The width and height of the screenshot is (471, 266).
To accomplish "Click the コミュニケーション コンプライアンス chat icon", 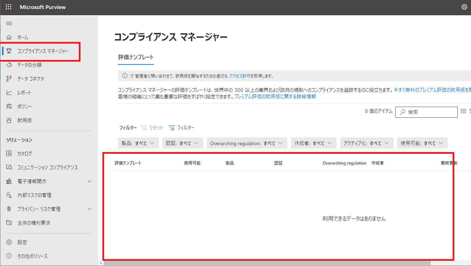I will [x=9, y=167].
